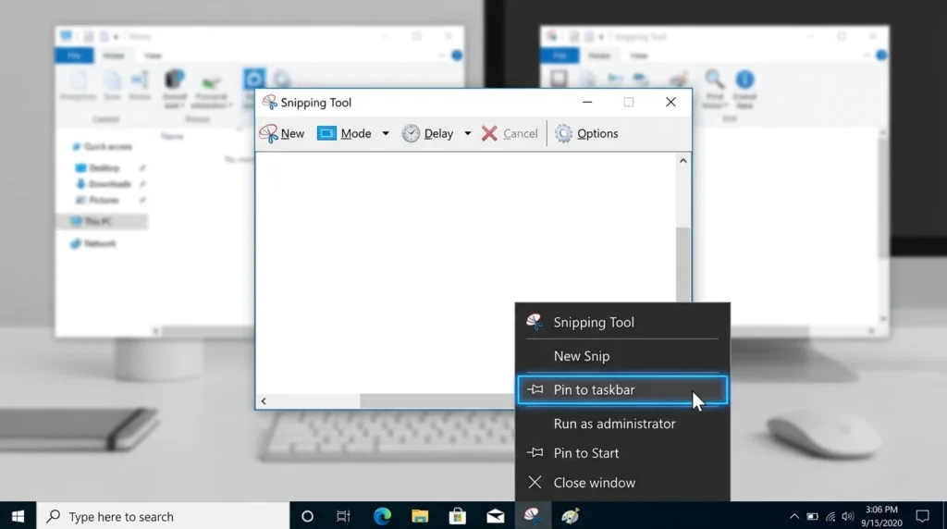Close the Snipping Tool window
Image resolution: width=947 pixels, height=529 pixels.
[670, 102]
